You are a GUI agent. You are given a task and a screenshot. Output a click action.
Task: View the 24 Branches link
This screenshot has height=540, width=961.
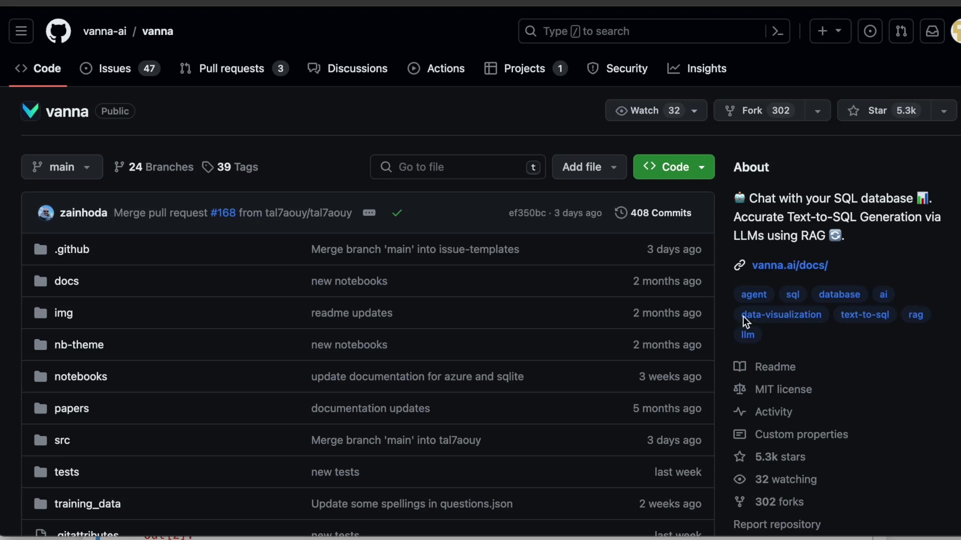point(153,167)
